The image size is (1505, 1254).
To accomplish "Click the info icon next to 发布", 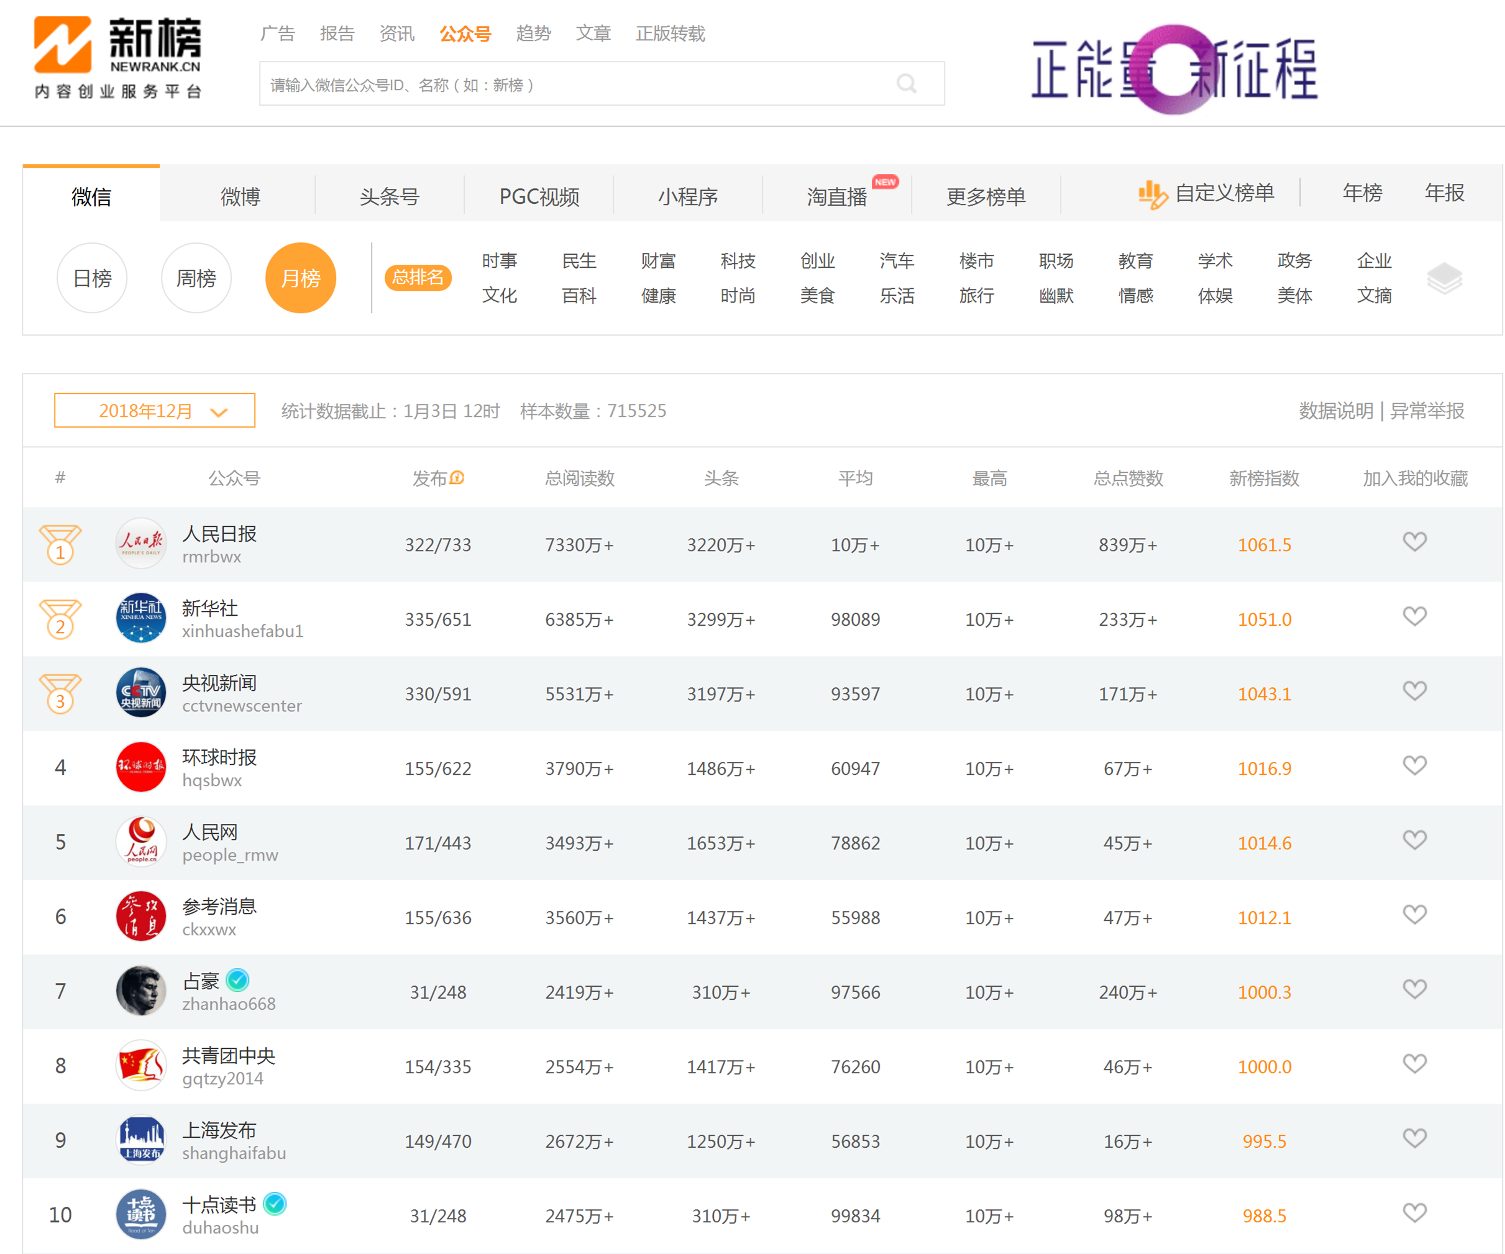I will [x=457, y=477].
